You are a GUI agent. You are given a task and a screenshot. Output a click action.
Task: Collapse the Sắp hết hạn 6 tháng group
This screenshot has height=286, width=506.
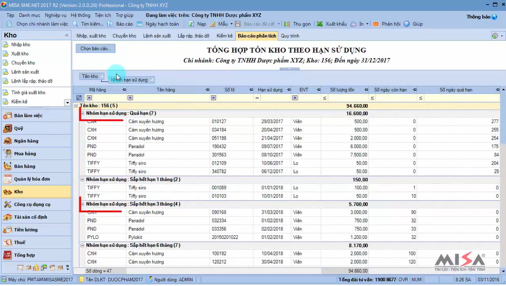[82, 245]
